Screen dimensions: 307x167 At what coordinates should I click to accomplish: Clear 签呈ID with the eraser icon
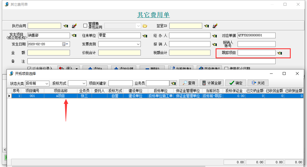pos(215,25)
